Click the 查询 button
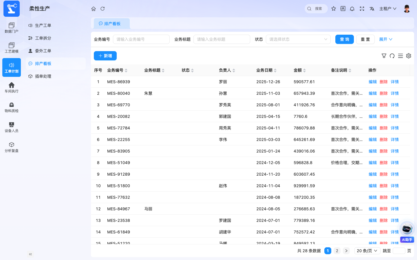 click(x=345, y=39)
